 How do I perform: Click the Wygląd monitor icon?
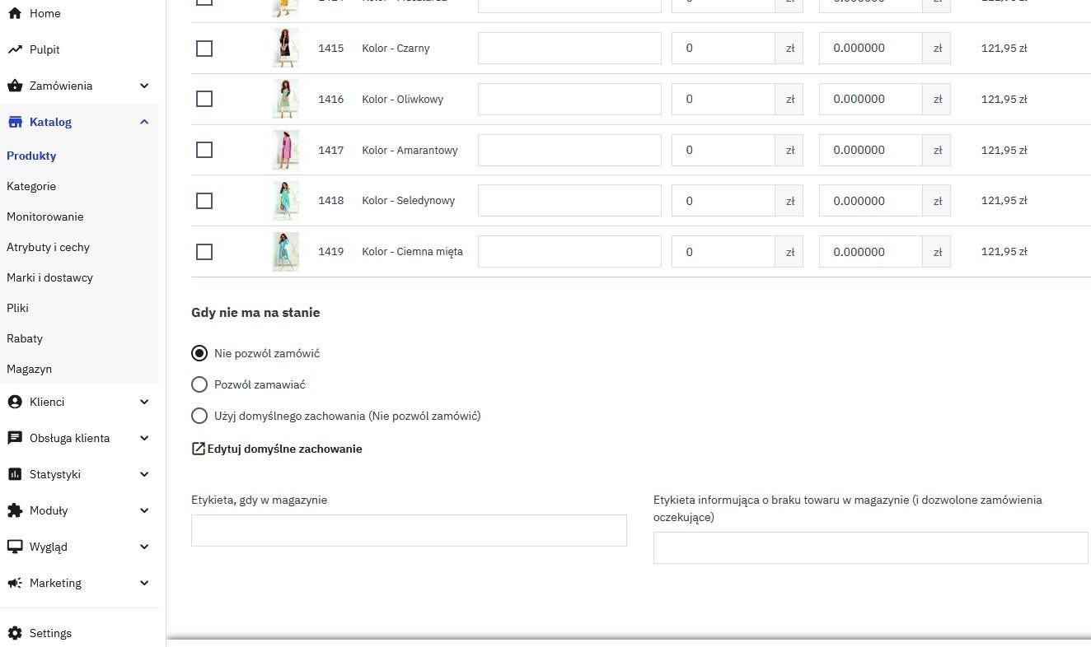pos(14,547)
